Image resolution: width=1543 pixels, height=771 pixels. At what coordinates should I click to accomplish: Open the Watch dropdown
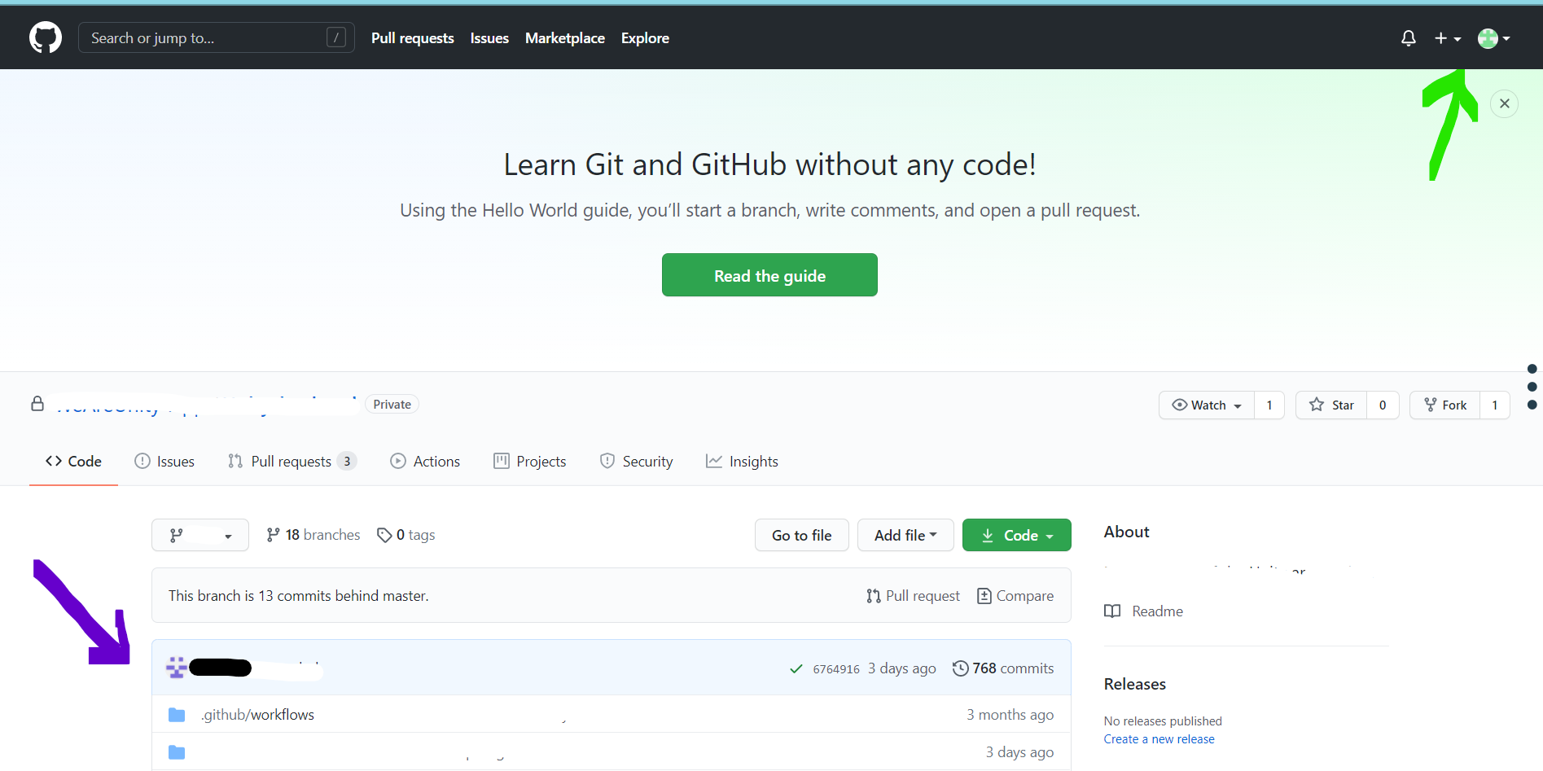coord(1207,405)
